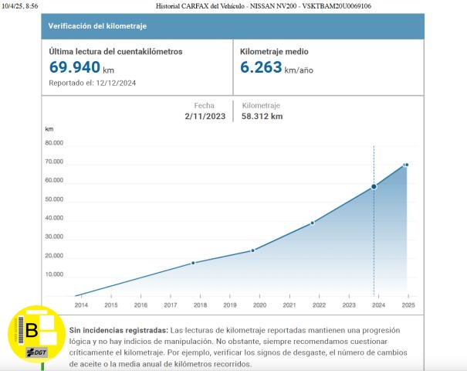This screenshot has height=371, width=467.
Task: Click the data point just before 2018
Action: (193, 263)
